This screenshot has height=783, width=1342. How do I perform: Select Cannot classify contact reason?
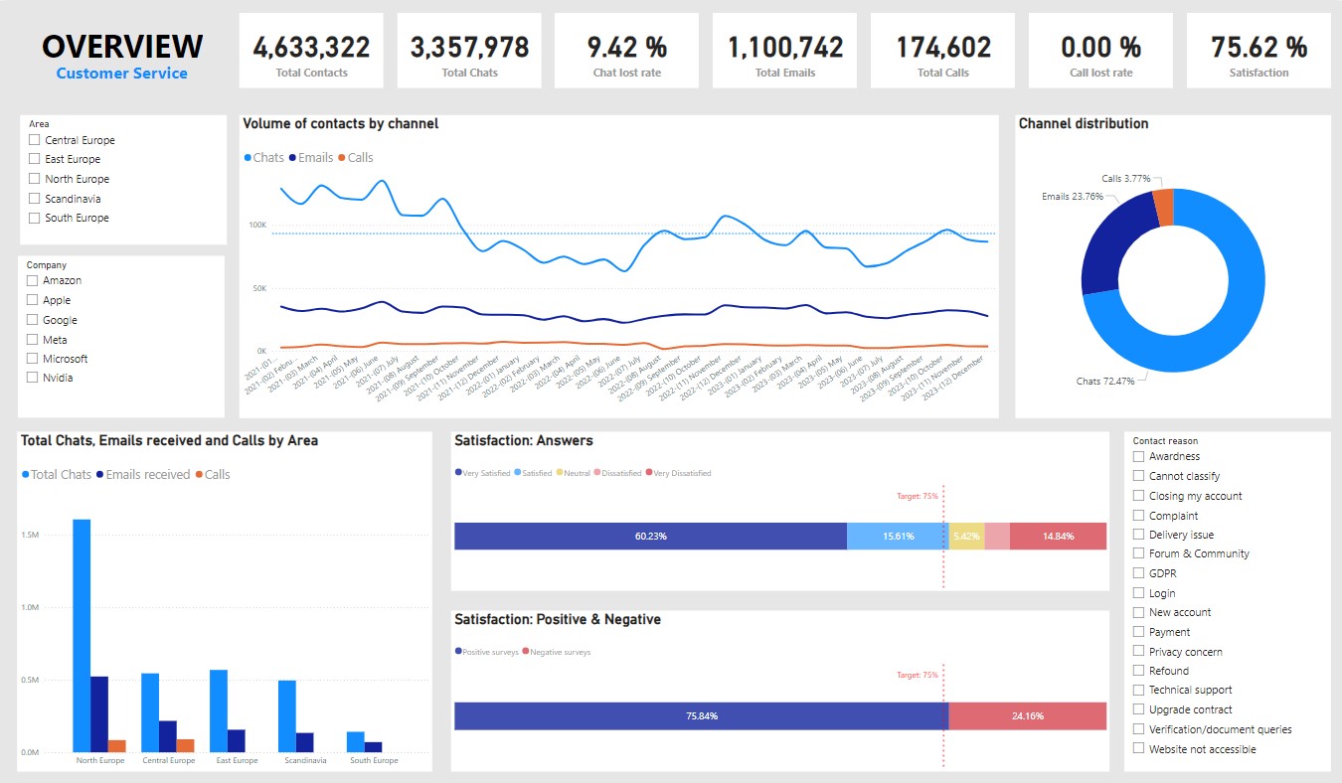pyautogui.click(x=1139, y=476)
